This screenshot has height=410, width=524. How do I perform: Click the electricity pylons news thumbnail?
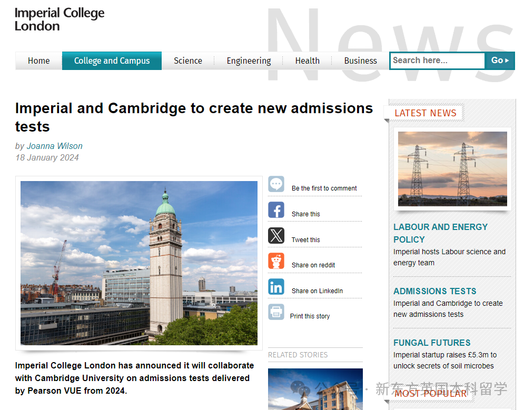click(x=452, y=168)
